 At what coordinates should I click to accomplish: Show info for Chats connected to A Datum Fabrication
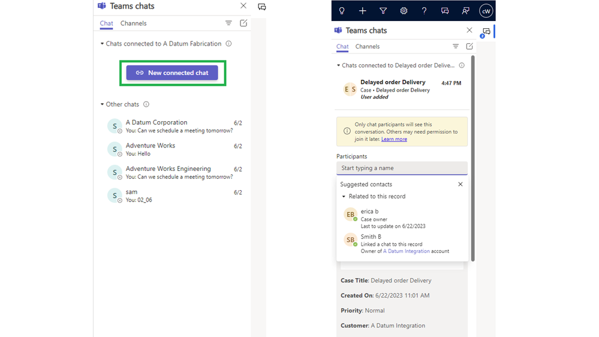pos(228,44)
